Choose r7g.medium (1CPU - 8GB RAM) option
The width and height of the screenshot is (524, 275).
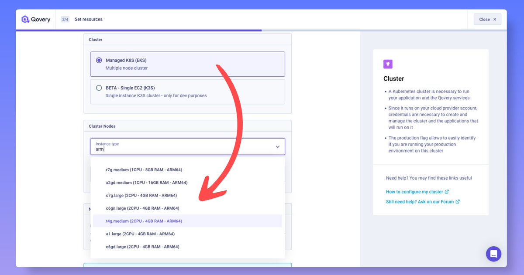point(187,170)
